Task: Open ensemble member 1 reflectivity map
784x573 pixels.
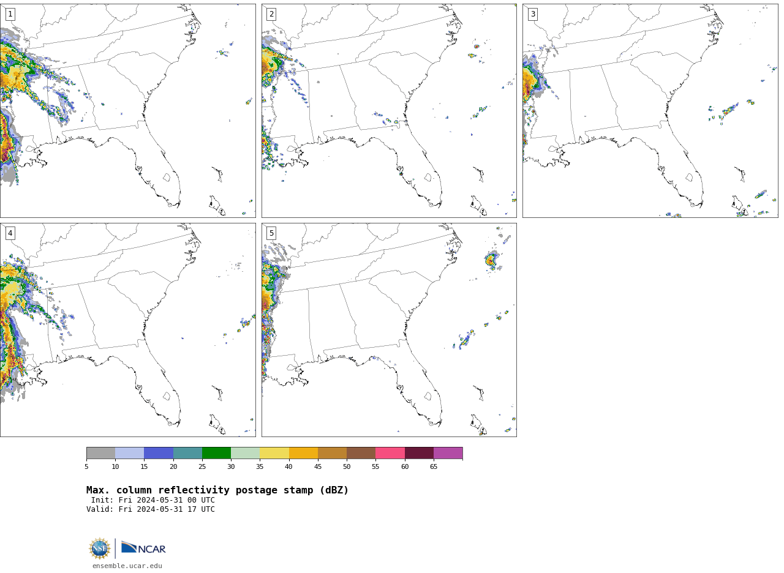Action: (127, 111)
